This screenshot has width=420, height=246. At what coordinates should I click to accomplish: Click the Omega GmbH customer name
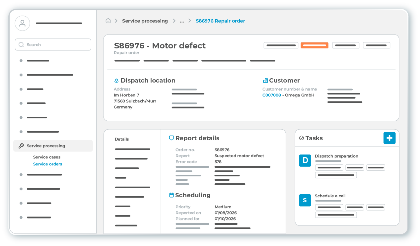pyautogui.click(x=300, y=95)
